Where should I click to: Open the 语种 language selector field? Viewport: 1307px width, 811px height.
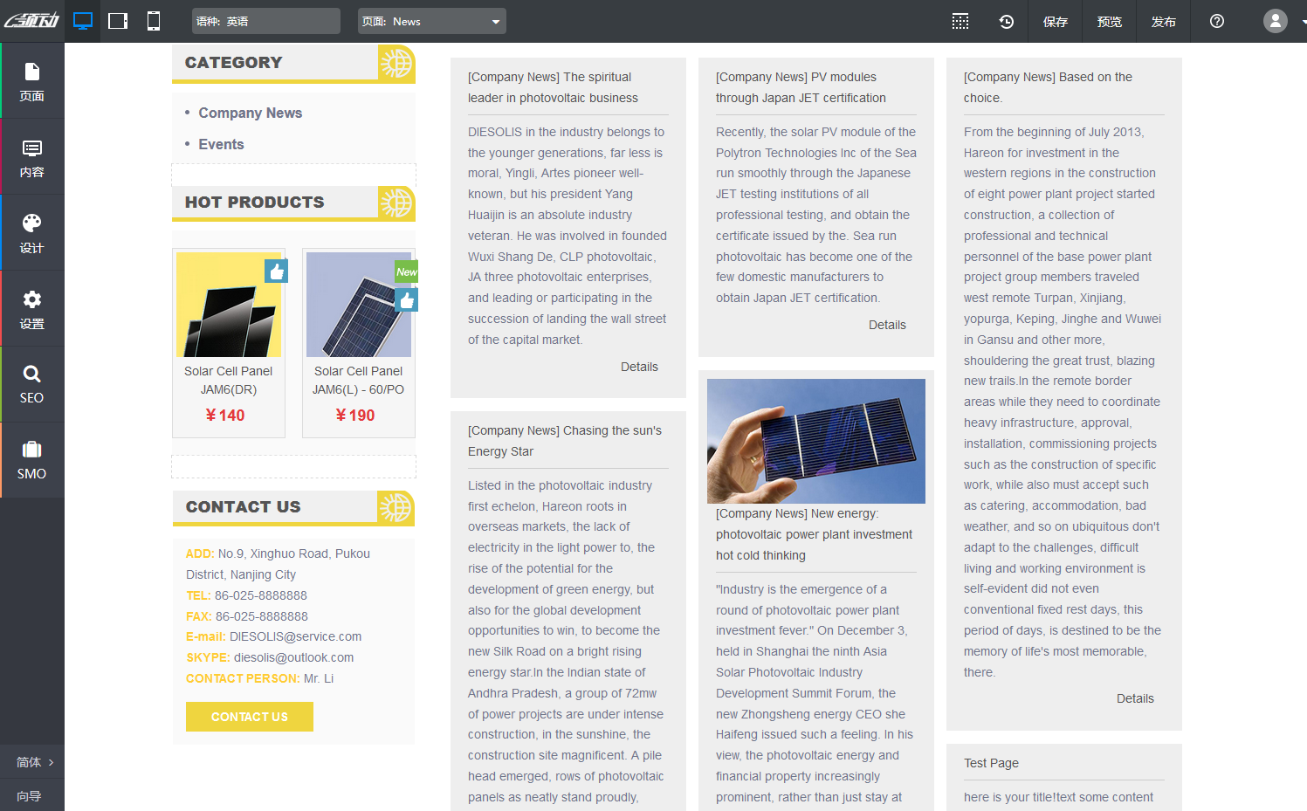tap(265, 21)
